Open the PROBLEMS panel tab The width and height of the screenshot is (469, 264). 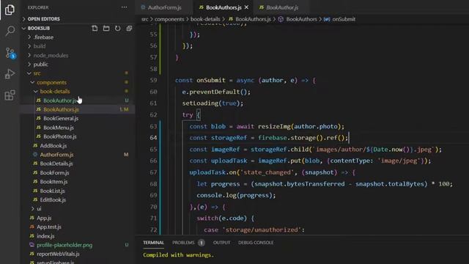(x=183, y=243)
